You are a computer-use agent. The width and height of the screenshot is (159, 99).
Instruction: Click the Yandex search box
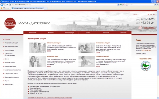[141, 5]
